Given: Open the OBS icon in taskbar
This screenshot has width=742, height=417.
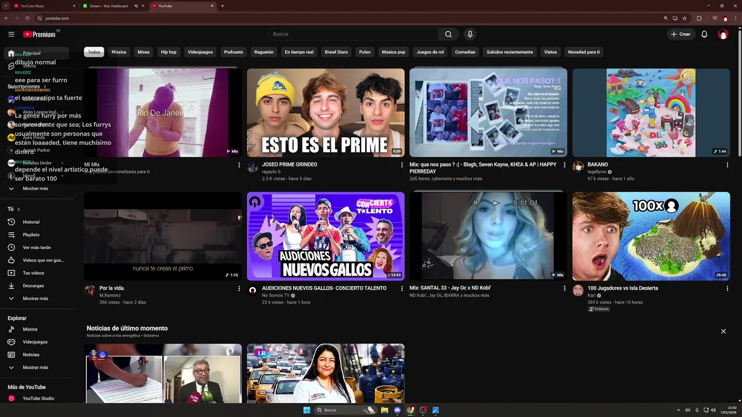Looking at the screenshot, I should pos(423,410).
